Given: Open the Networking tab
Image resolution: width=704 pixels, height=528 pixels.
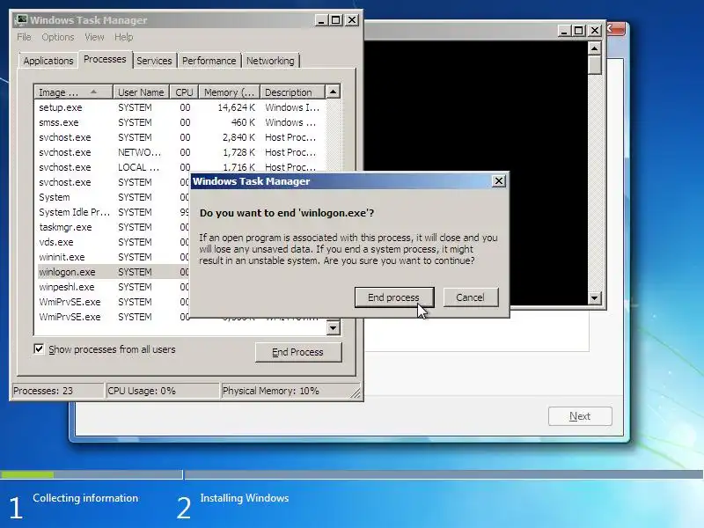Looking at the screenshot, I should (270, 61).
